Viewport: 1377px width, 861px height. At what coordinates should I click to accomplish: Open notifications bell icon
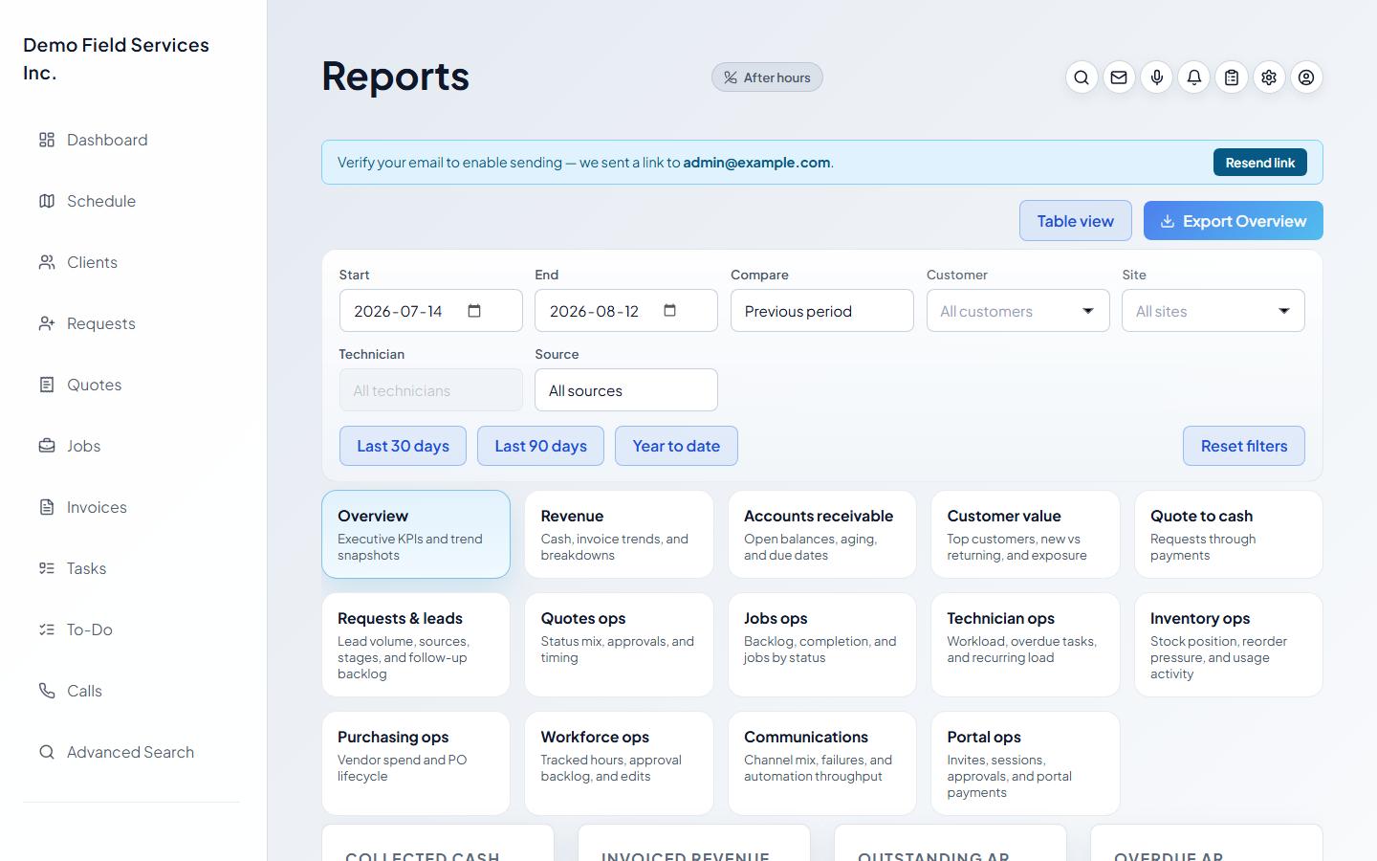click(x=1194, y=77)
